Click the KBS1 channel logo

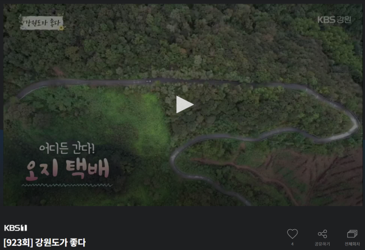point(16,228)
